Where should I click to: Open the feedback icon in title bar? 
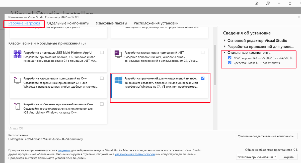268,3
